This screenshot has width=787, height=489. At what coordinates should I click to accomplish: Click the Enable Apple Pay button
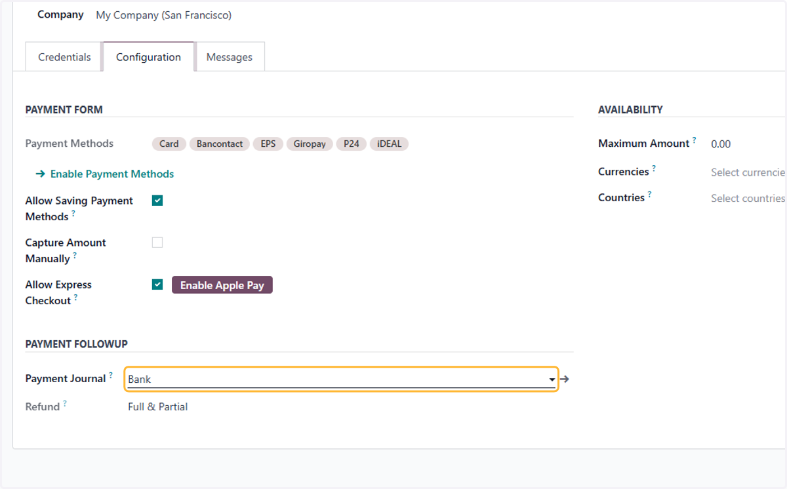tap(222, 285)
